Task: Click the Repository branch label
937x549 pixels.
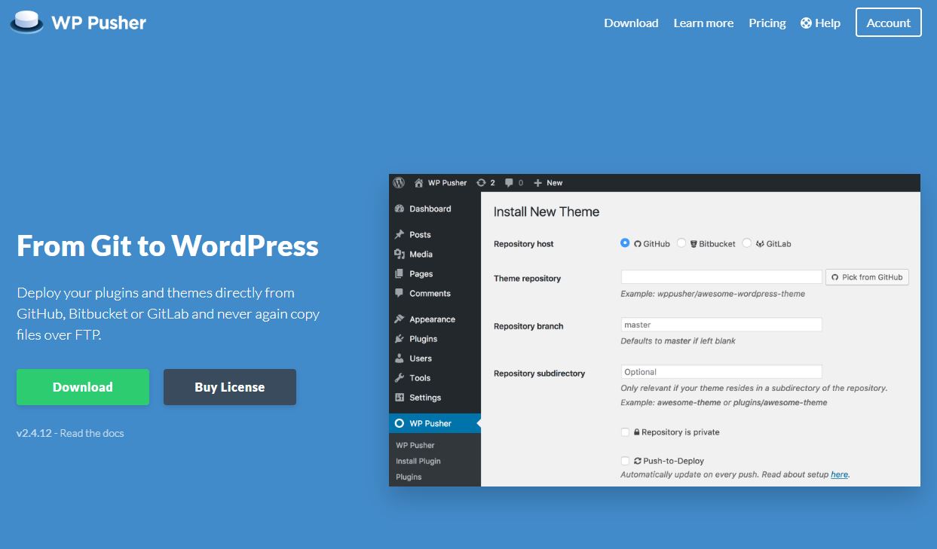Action: [x=528, y=326]
